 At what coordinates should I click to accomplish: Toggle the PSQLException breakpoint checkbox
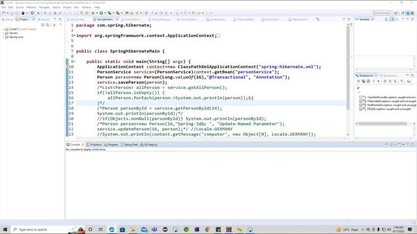click(x=361, y=109)
